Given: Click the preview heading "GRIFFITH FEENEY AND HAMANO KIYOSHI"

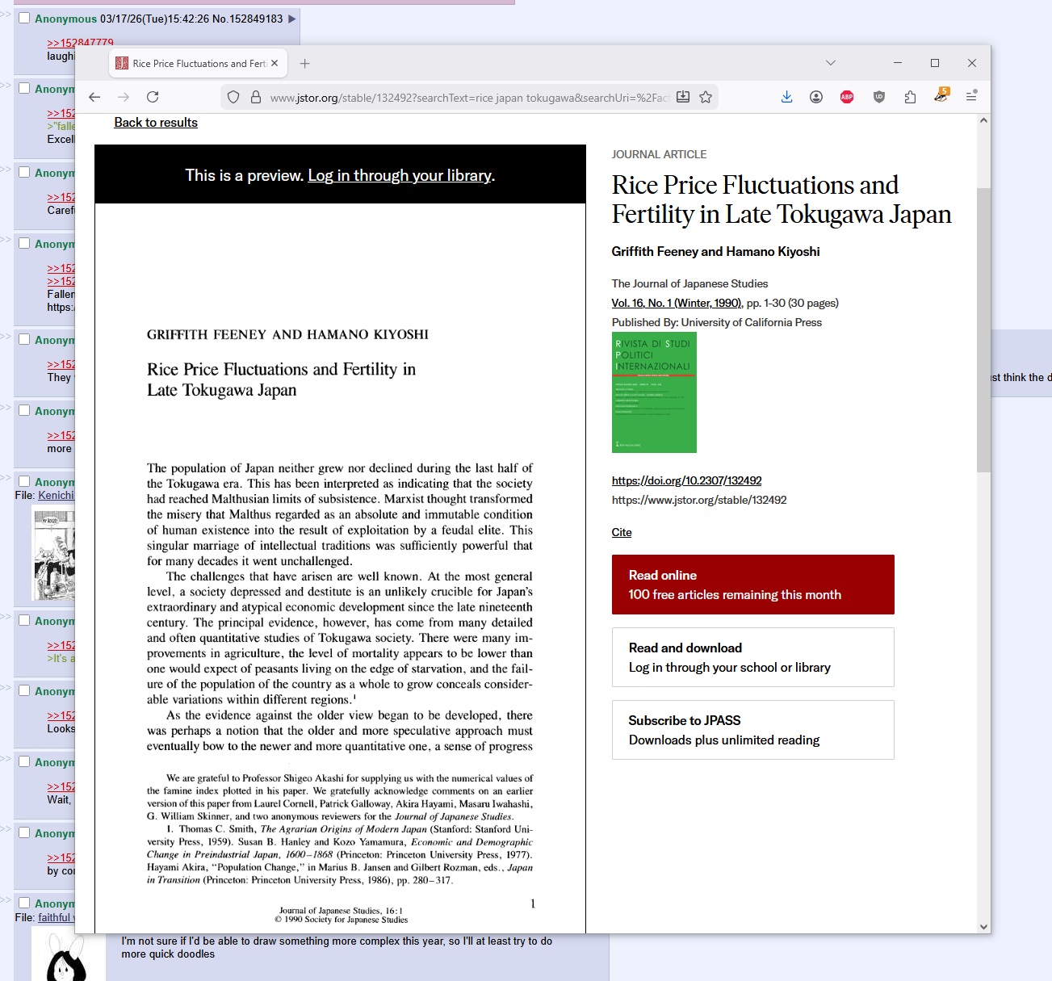Looking at the screenshot, I should click(x=287, y=334).
